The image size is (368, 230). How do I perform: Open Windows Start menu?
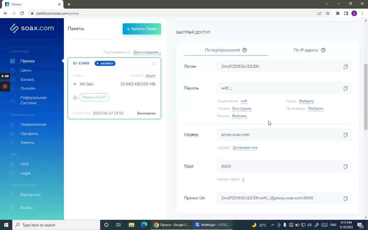click(x=6, y=225)
